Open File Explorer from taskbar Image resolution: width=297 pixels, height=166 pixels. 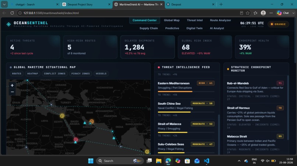tap(158, 161)
